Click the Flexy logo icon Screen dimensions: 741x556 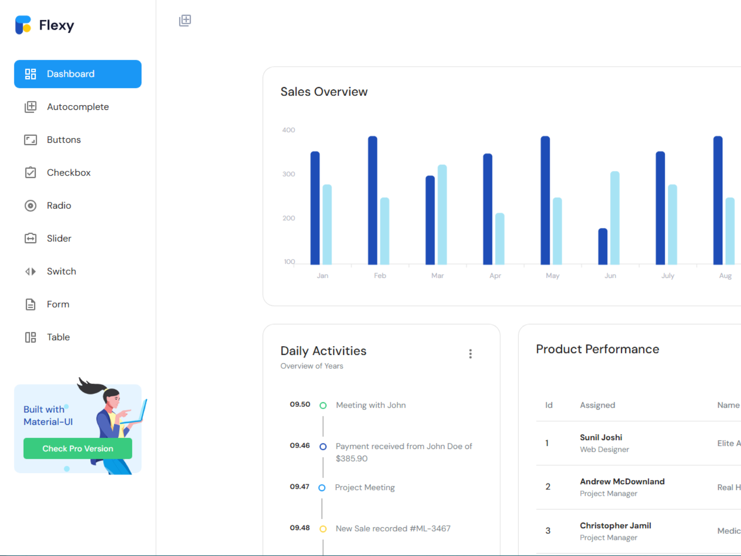click(x=23, y=25)
